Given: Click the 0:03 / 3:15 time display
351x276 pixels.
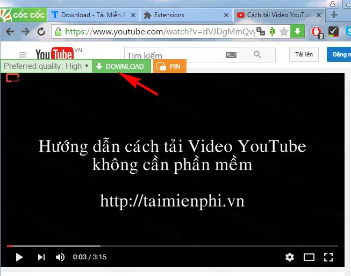Looking at the screenshot, I should 90,257.
